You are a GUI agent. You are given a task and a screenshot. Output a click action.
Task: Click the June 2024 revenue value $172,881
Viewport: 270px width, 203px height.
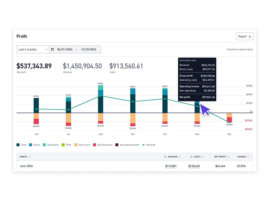point(171,166)
